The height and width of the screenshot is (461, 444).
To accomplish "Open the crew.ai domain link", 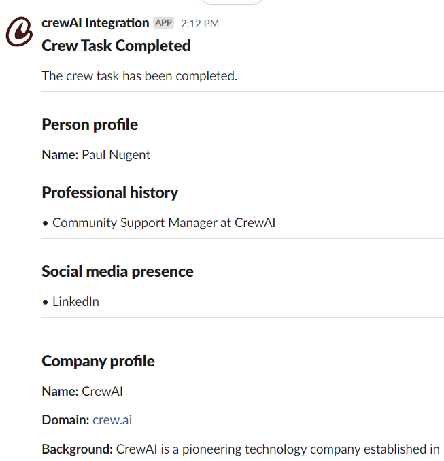I will 112,420.
